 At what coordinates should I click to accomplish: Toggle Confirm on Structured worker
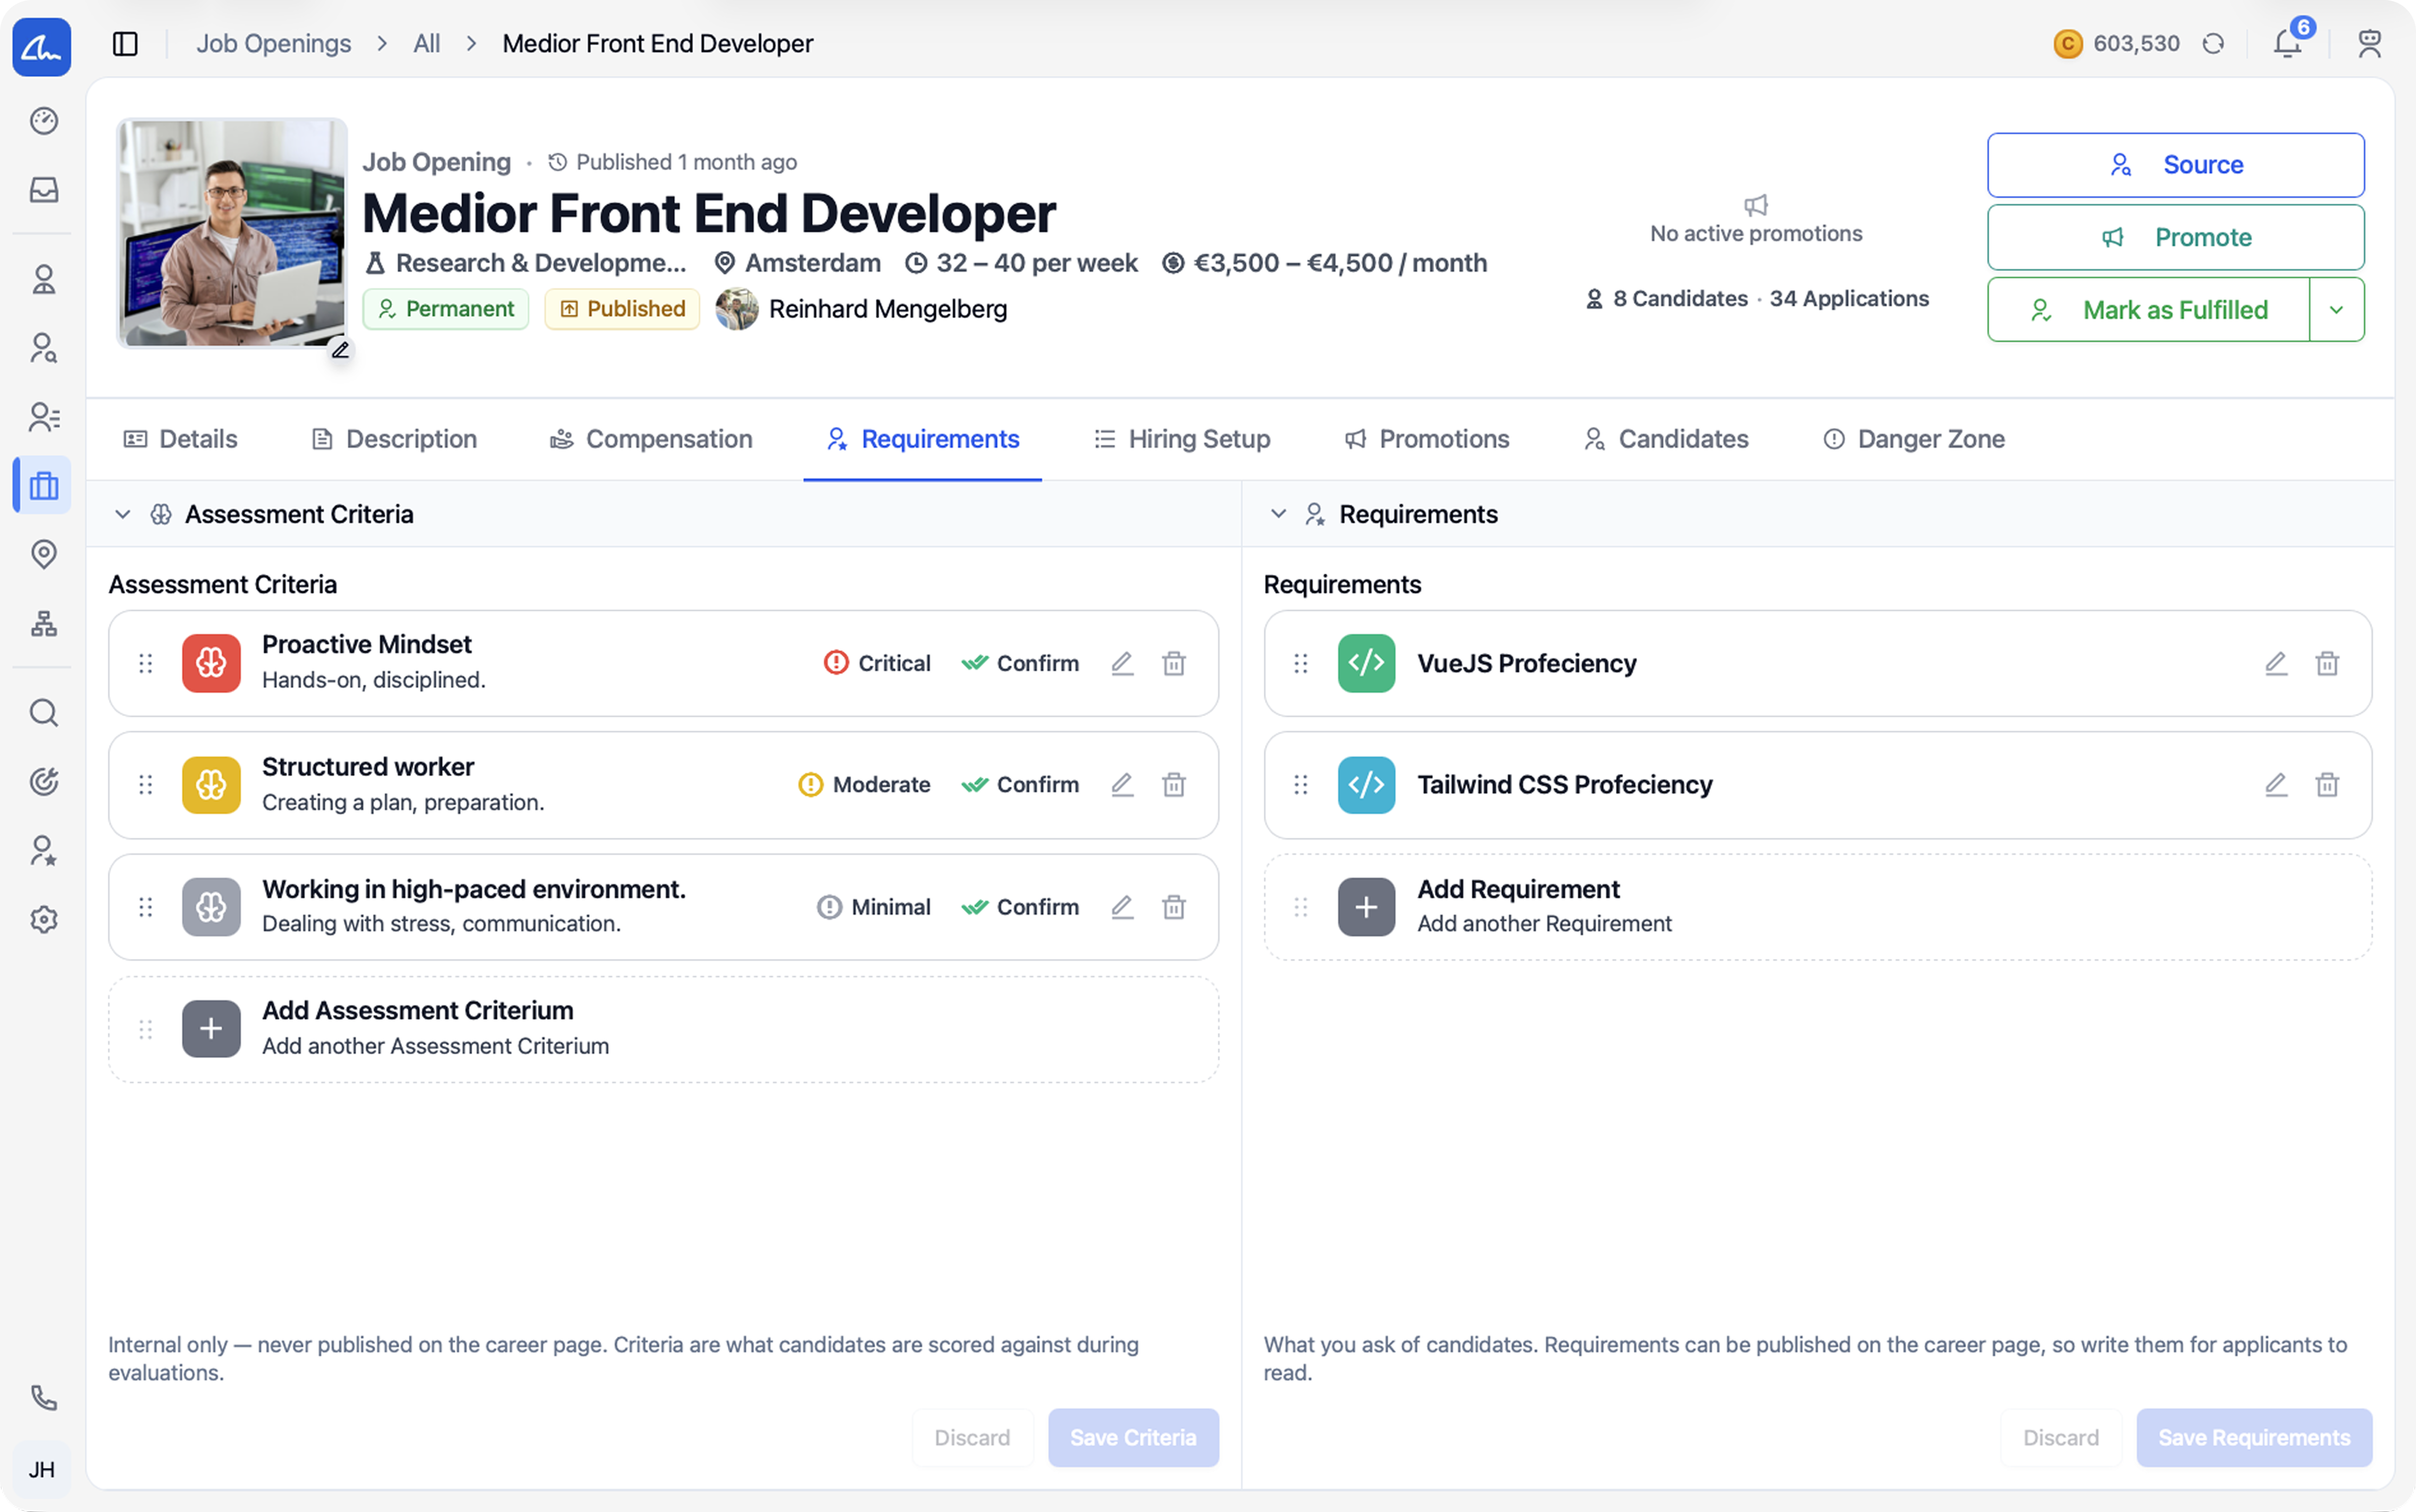click(x=1020, y=785)
